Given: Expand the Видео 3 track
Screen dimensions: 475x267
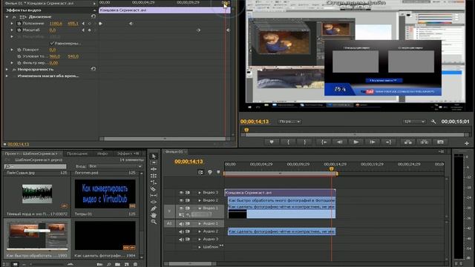Looking at the screenshot, I should 200,193.
